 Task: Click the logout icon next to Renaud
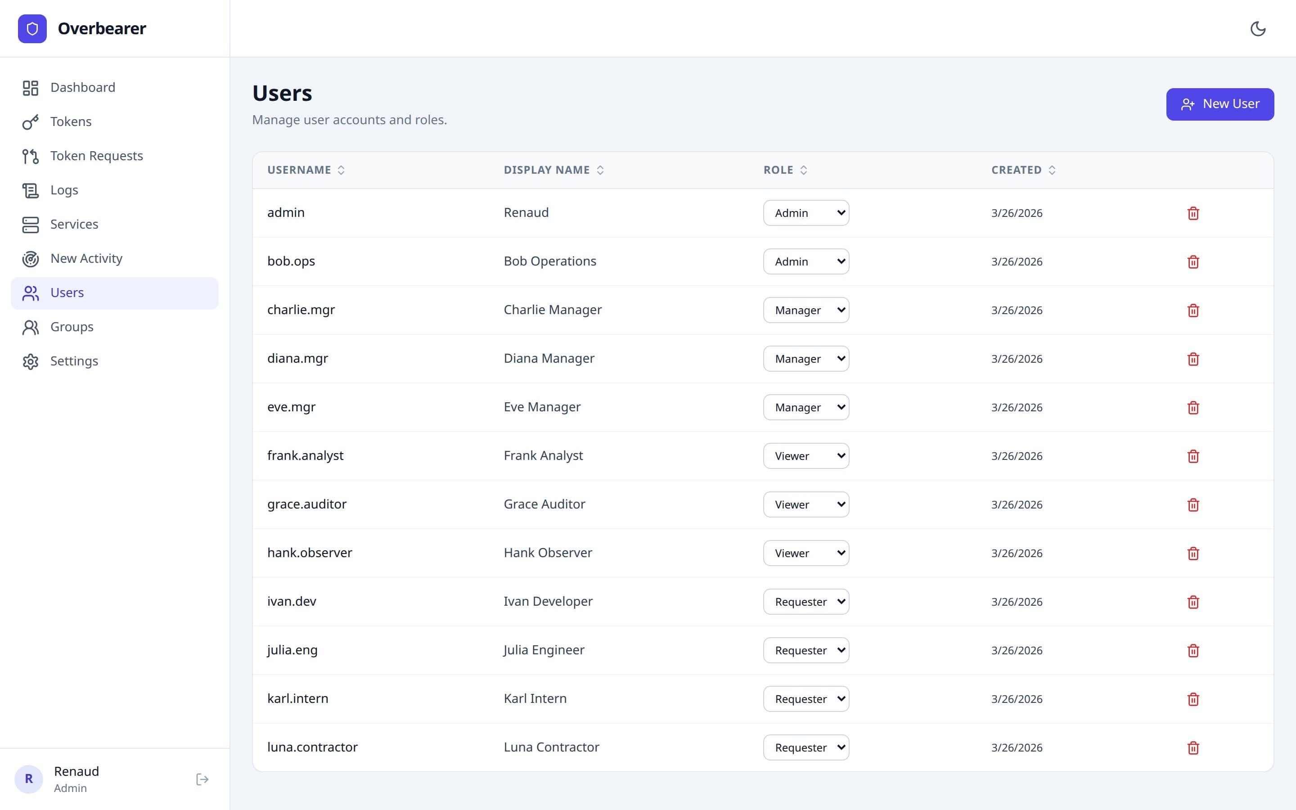tap(202, 779)
